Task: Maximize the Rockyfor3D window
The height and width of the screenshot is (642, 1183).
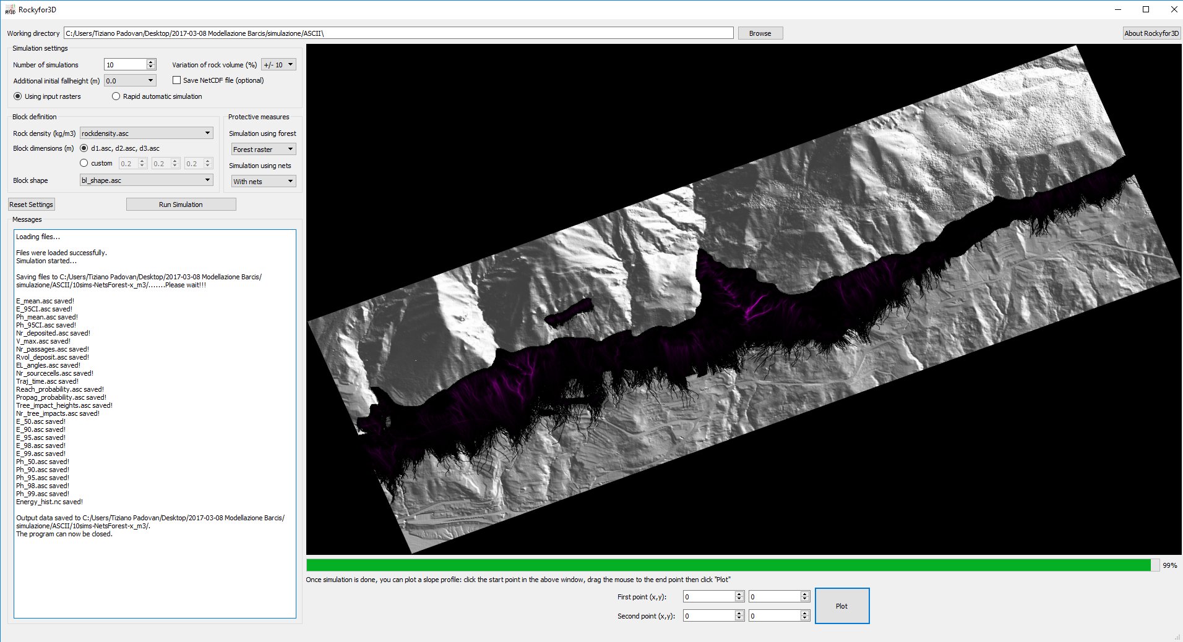Action: click(x=1145, y=9)
